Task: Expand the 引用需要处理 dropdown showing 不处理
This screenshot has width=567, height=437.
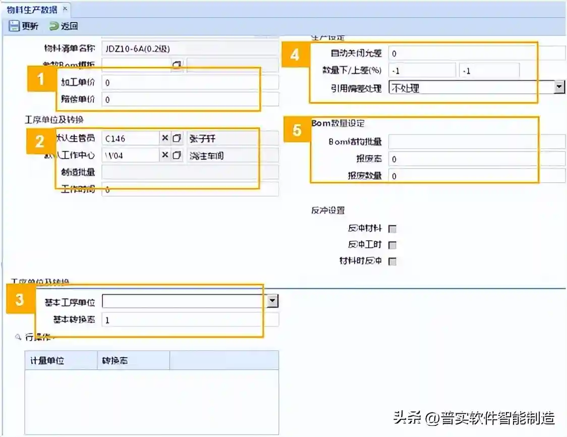Action: (x=559, y=87)
